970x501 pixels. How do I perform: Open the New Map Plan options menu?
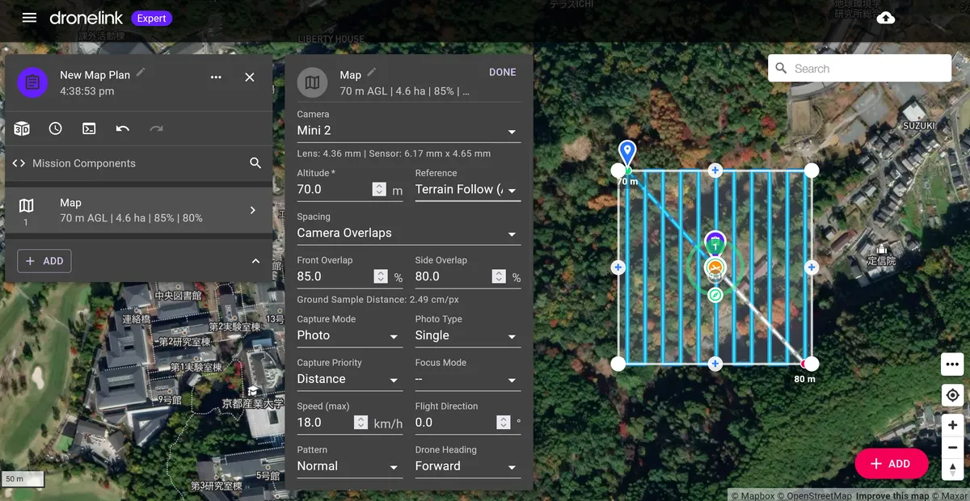click(216, 77)
